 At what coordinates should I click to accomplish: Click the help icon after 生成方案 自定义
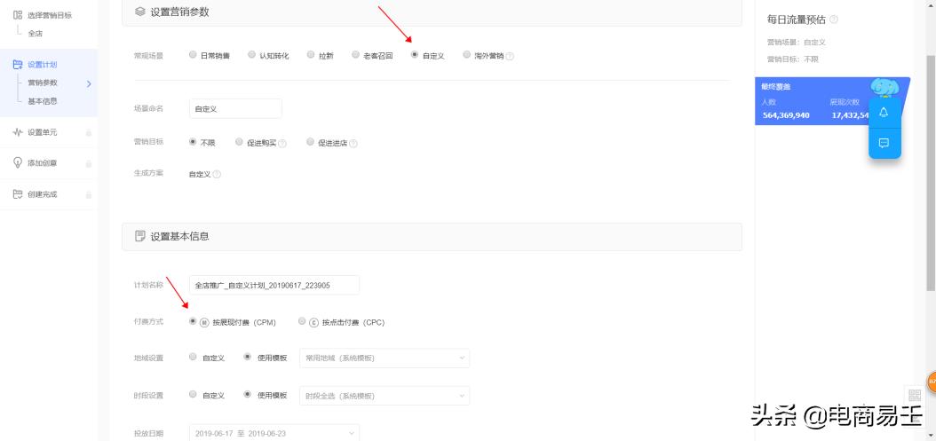tap(217, 174)
